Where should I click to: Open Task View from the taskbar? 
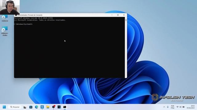point(25,107)
